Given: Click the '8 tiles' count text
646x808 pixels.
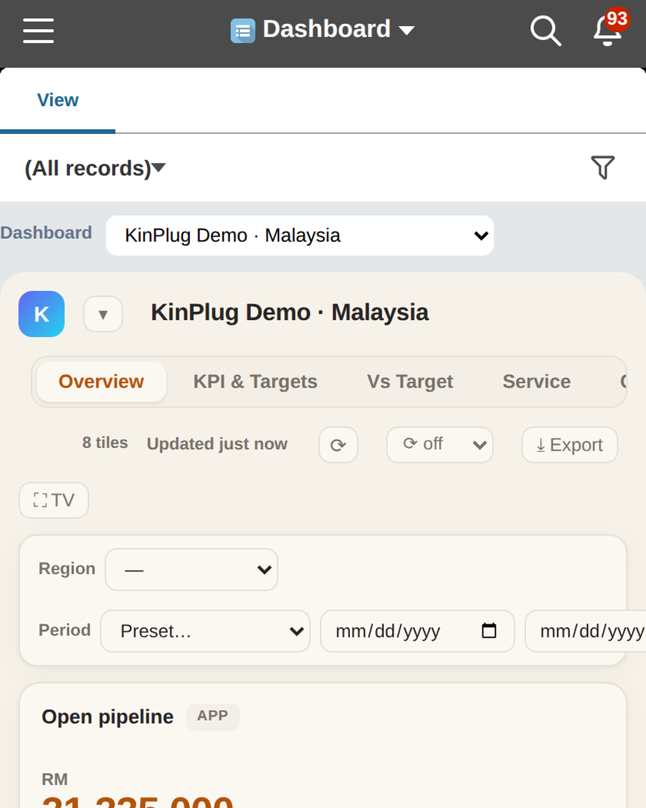Looking at the screenshot, I should point(105,443).
